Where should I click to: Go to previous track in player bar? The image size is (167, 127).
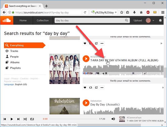pyautogui.click(x=5, y=119)
